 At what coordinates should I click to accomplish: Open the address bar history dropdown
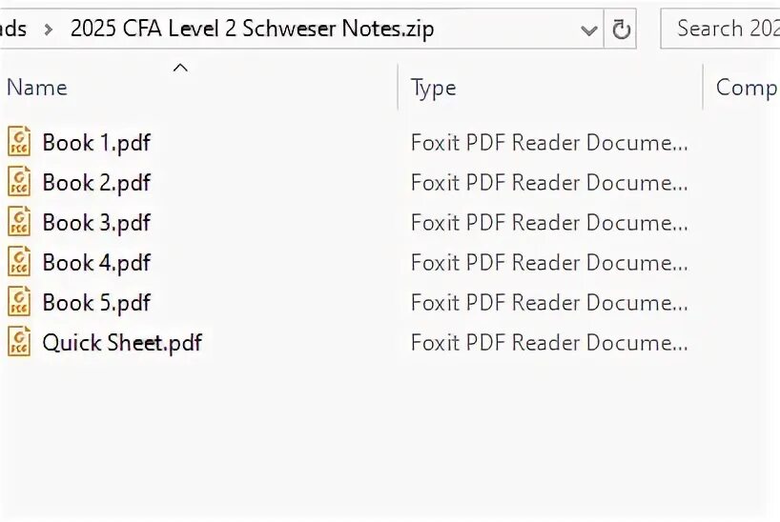coord(588,30)
